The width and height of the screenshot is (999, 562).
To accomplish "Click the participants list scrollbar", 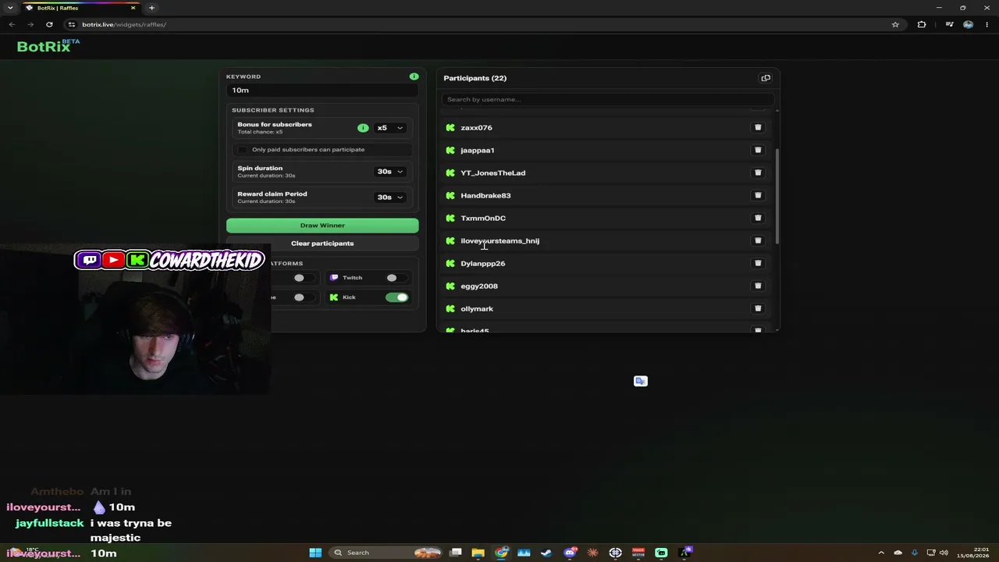I will pos(777,195).
